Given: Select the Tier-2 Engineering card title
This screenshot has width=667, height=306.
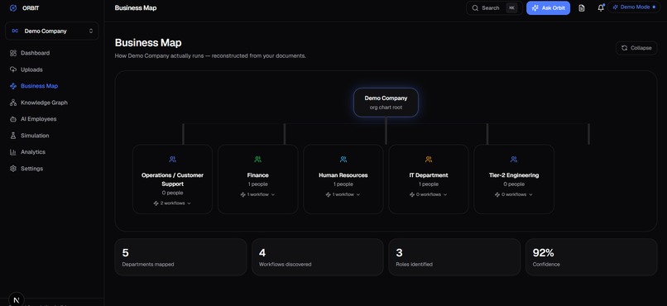Looking at the screenshot, I should click(514, 175).
